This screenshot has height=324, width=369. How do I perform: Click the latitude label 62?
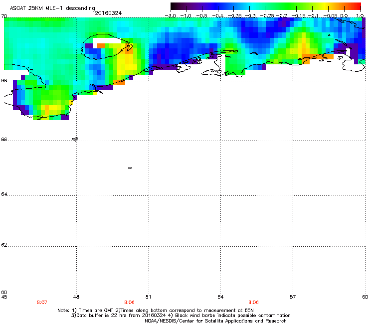click(x=4, y=245)
